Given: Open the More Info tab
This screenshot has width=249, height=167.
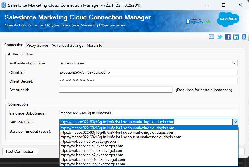Looking at the screenshot, I should click(x=94, y=45).
